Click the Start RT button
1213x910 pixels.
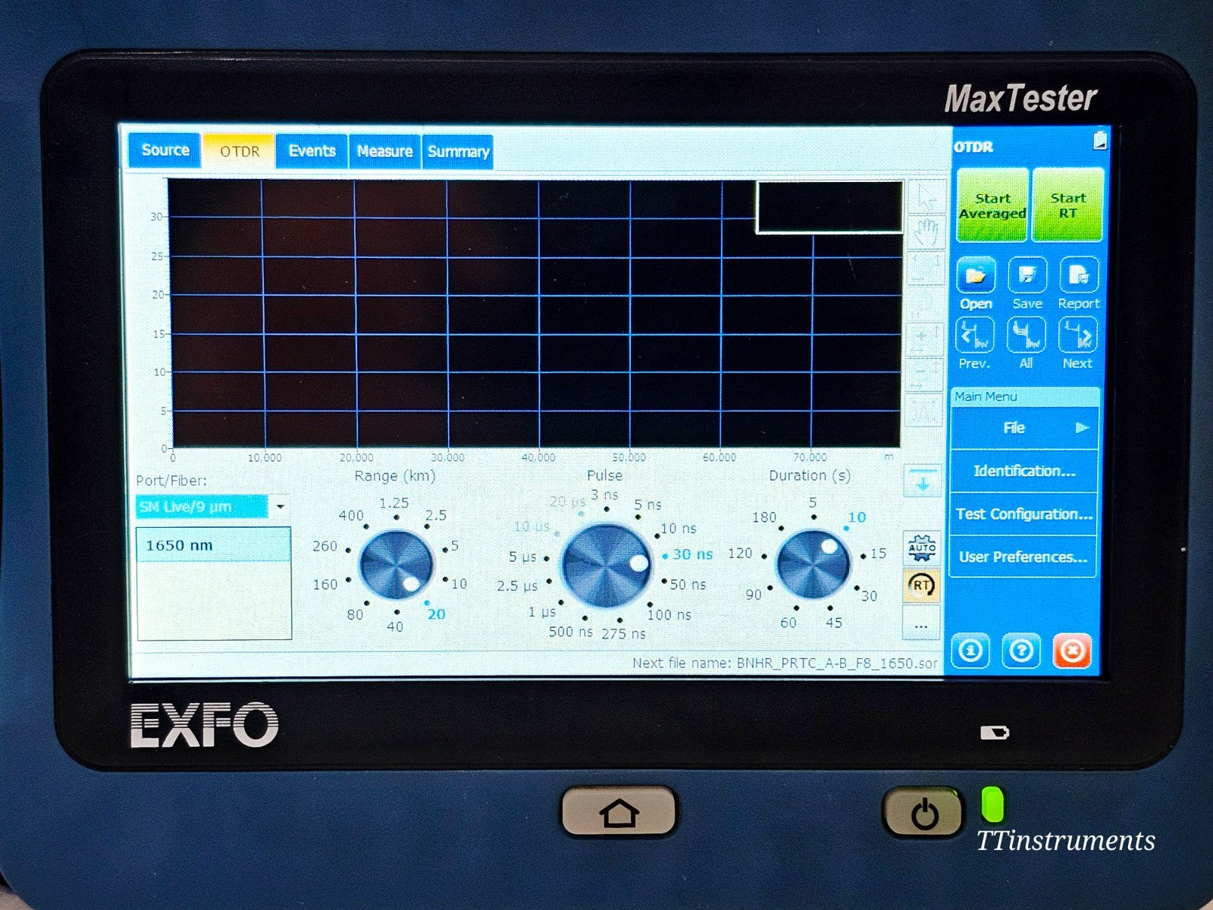tap(1067, 206)
